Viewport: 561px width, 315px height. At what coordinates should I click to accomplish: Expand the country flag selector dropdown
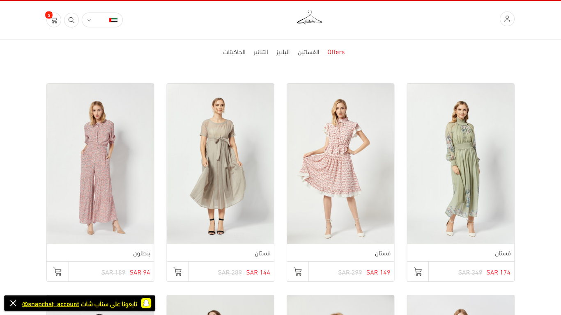click(x=102, y=20)
